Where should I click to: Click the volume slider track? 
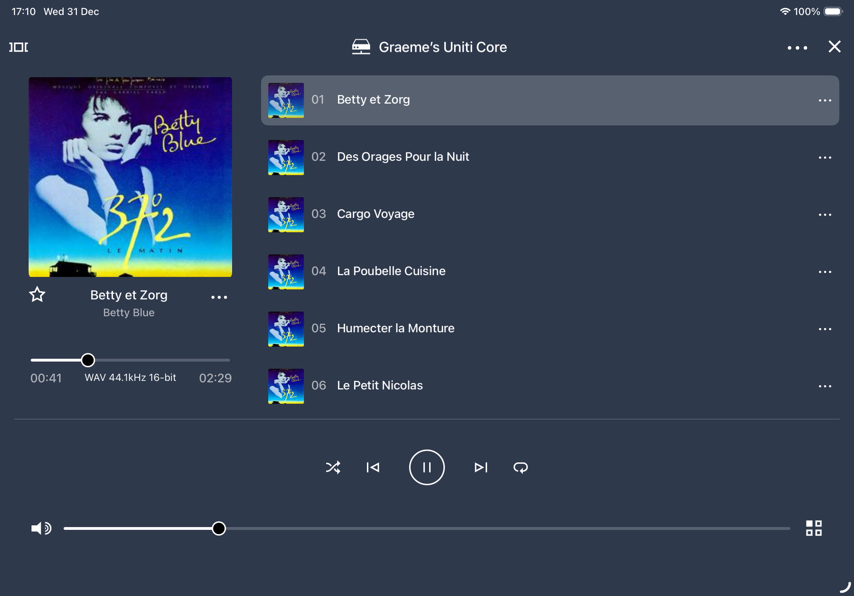[x=489, y=528]
